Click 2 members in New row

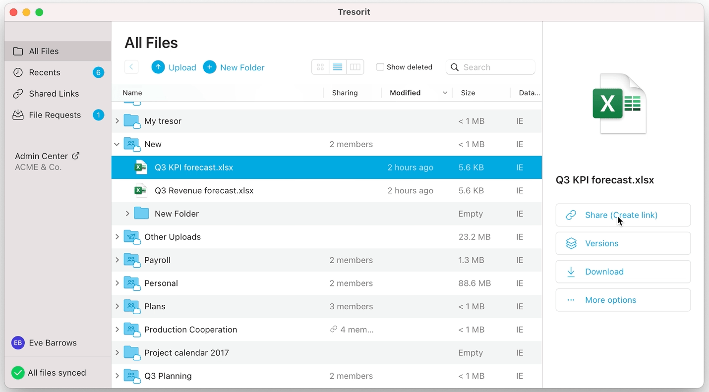pyautogui.click(x=351, y=144)
